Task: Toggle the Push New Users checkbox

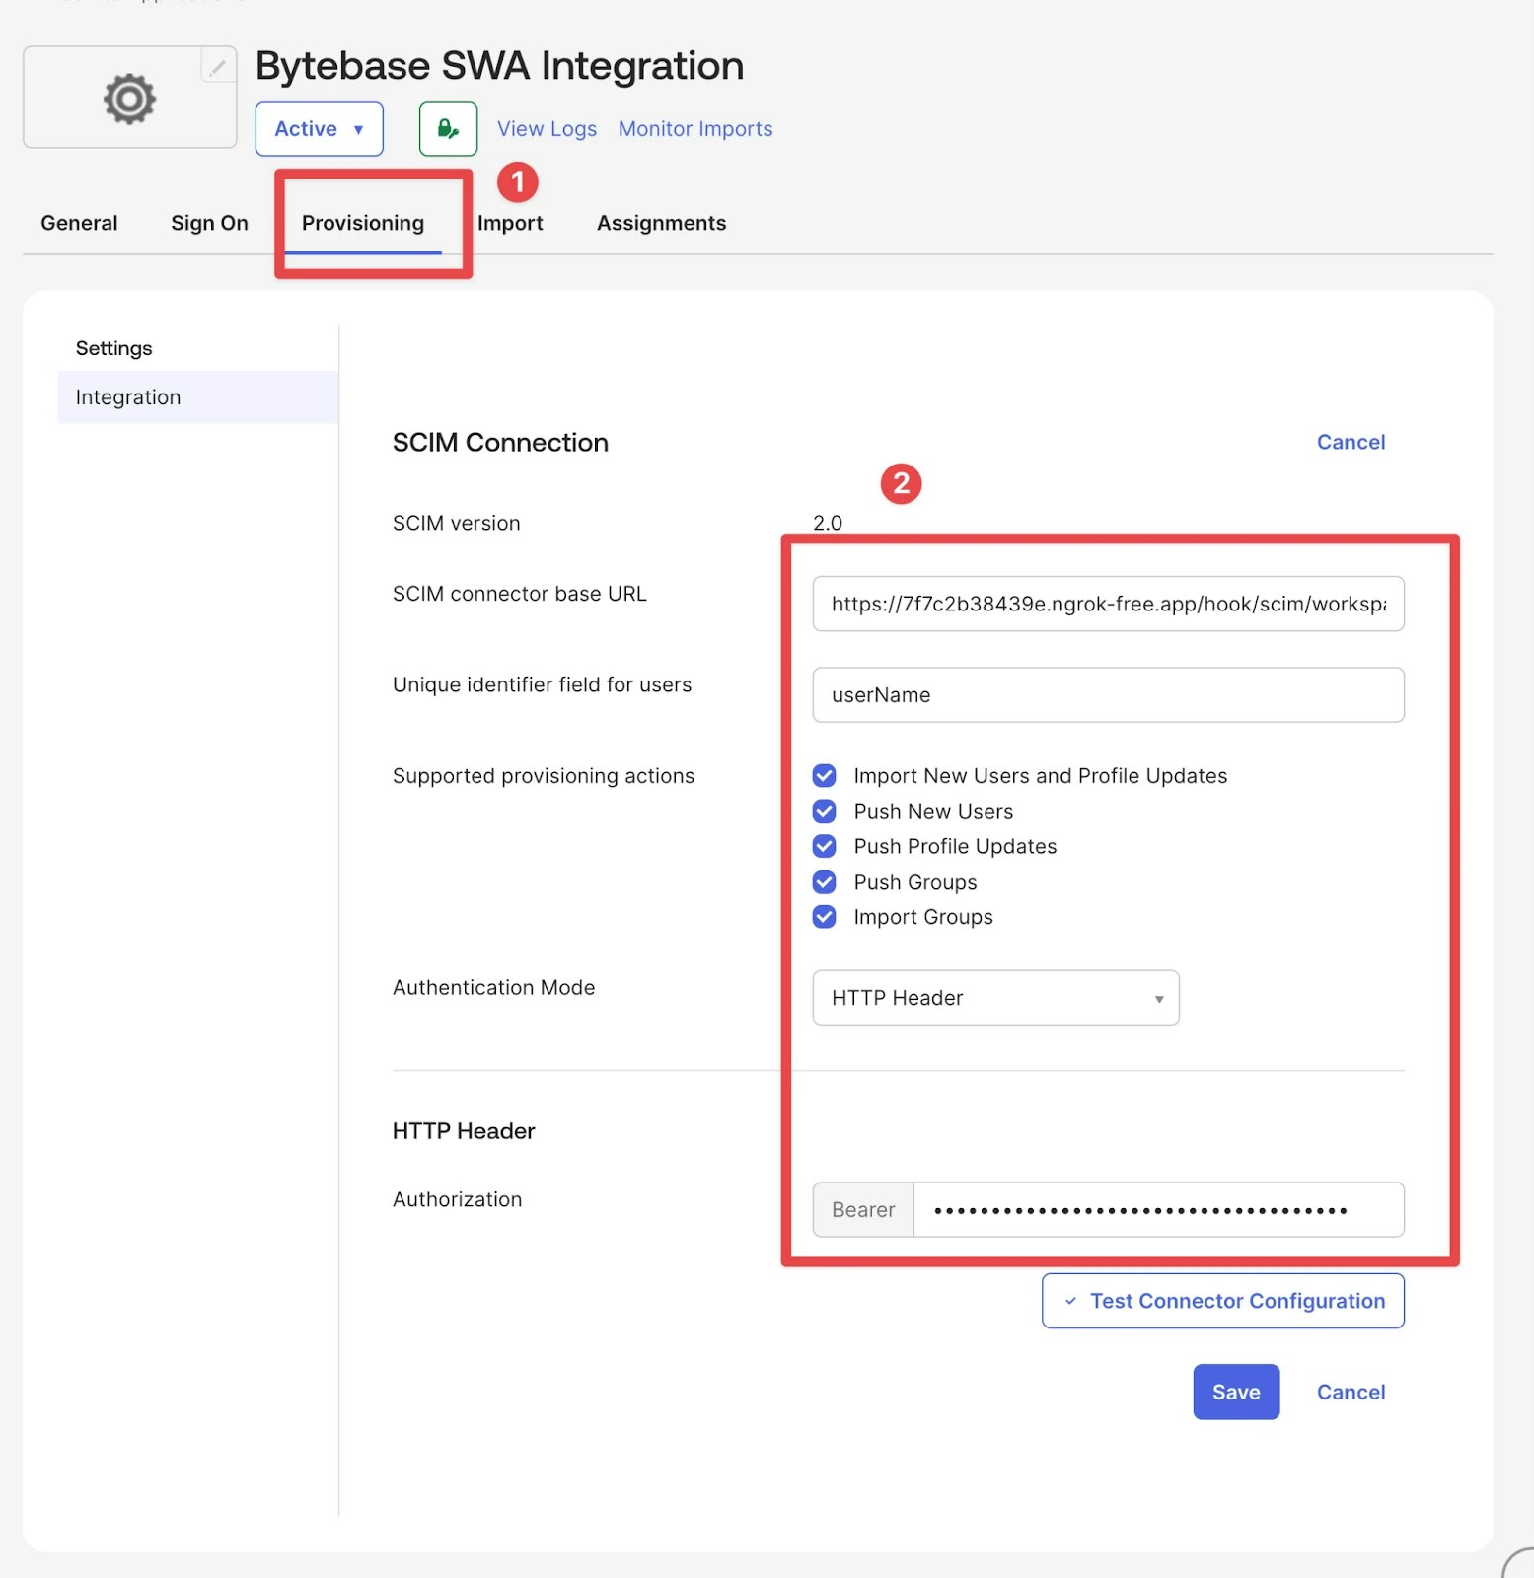Action: point(825,811)
